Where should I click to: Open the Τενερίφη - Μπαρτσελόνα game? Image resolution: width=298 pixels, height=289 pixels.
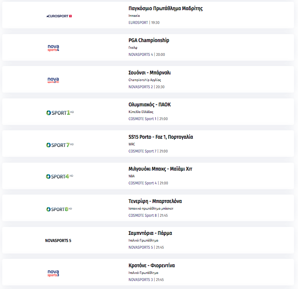[x=155, y=201]
